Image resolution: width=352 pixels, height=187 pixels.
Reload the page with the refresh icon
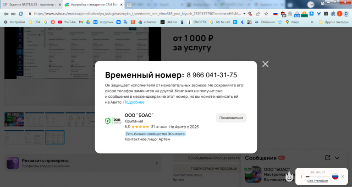21,14
